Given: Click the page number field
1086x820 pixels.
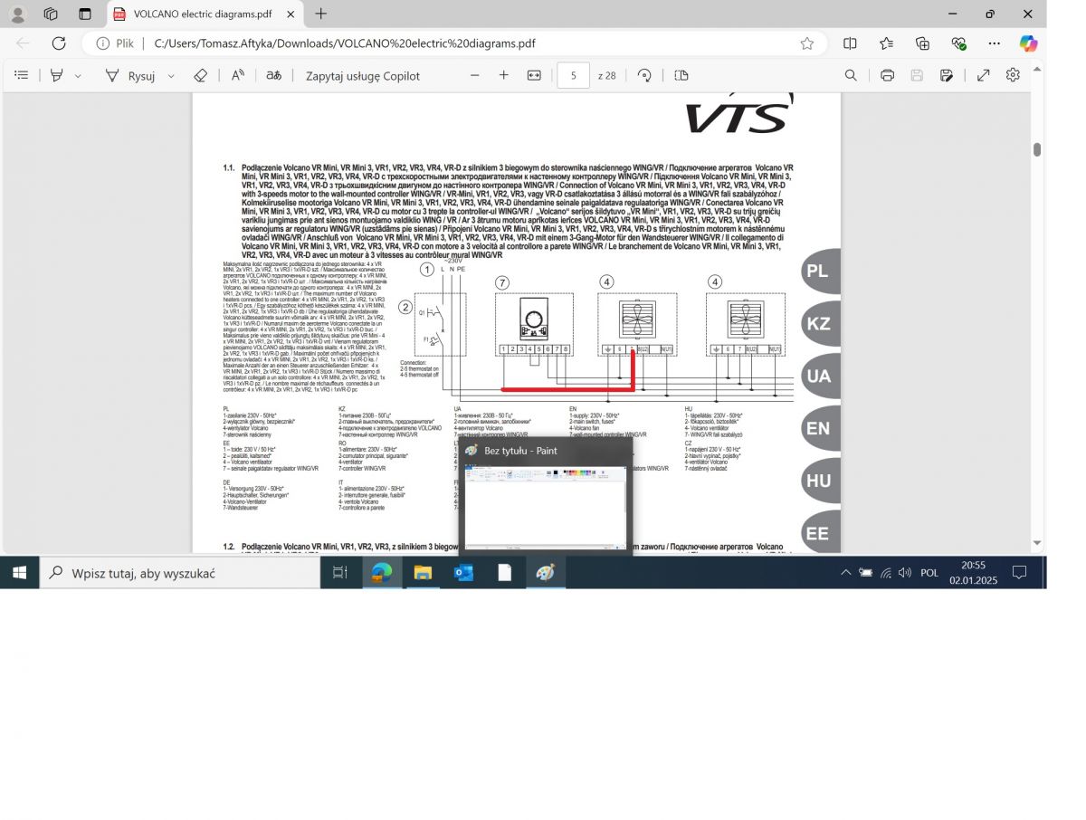Looking at the screenshot, I should [574, 76].
